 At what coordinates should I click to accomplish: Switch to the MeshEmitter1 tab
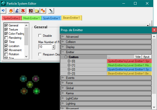pos(31,18)
